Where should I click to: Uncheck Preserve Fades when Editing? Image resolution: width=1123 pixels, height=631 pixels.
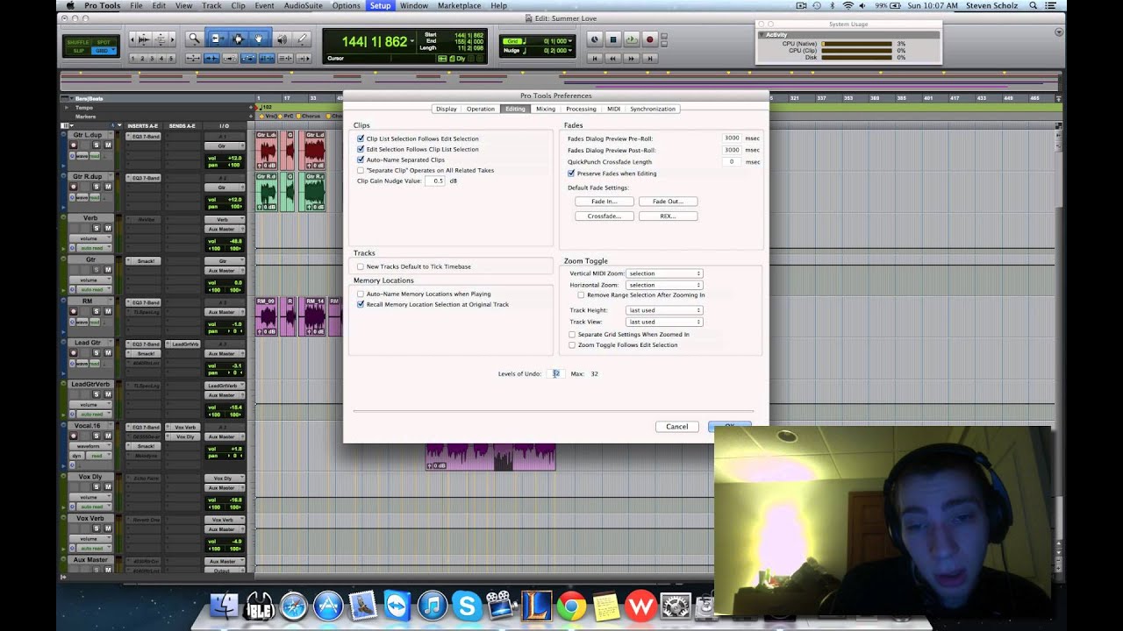point(571,174)
